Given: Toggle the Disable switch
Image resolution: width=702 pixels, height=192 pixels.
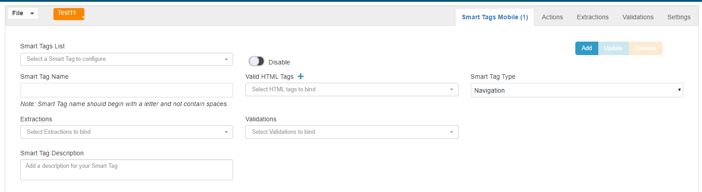Looking at the screenshot, I should [256, 61].
